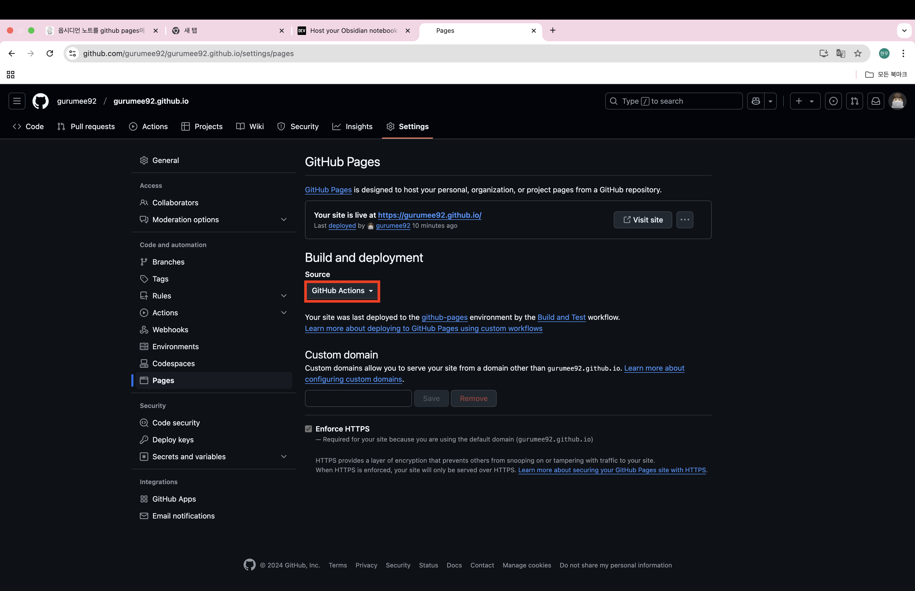
Task: Click the Remove custom domain button
Action: [473, 398]
